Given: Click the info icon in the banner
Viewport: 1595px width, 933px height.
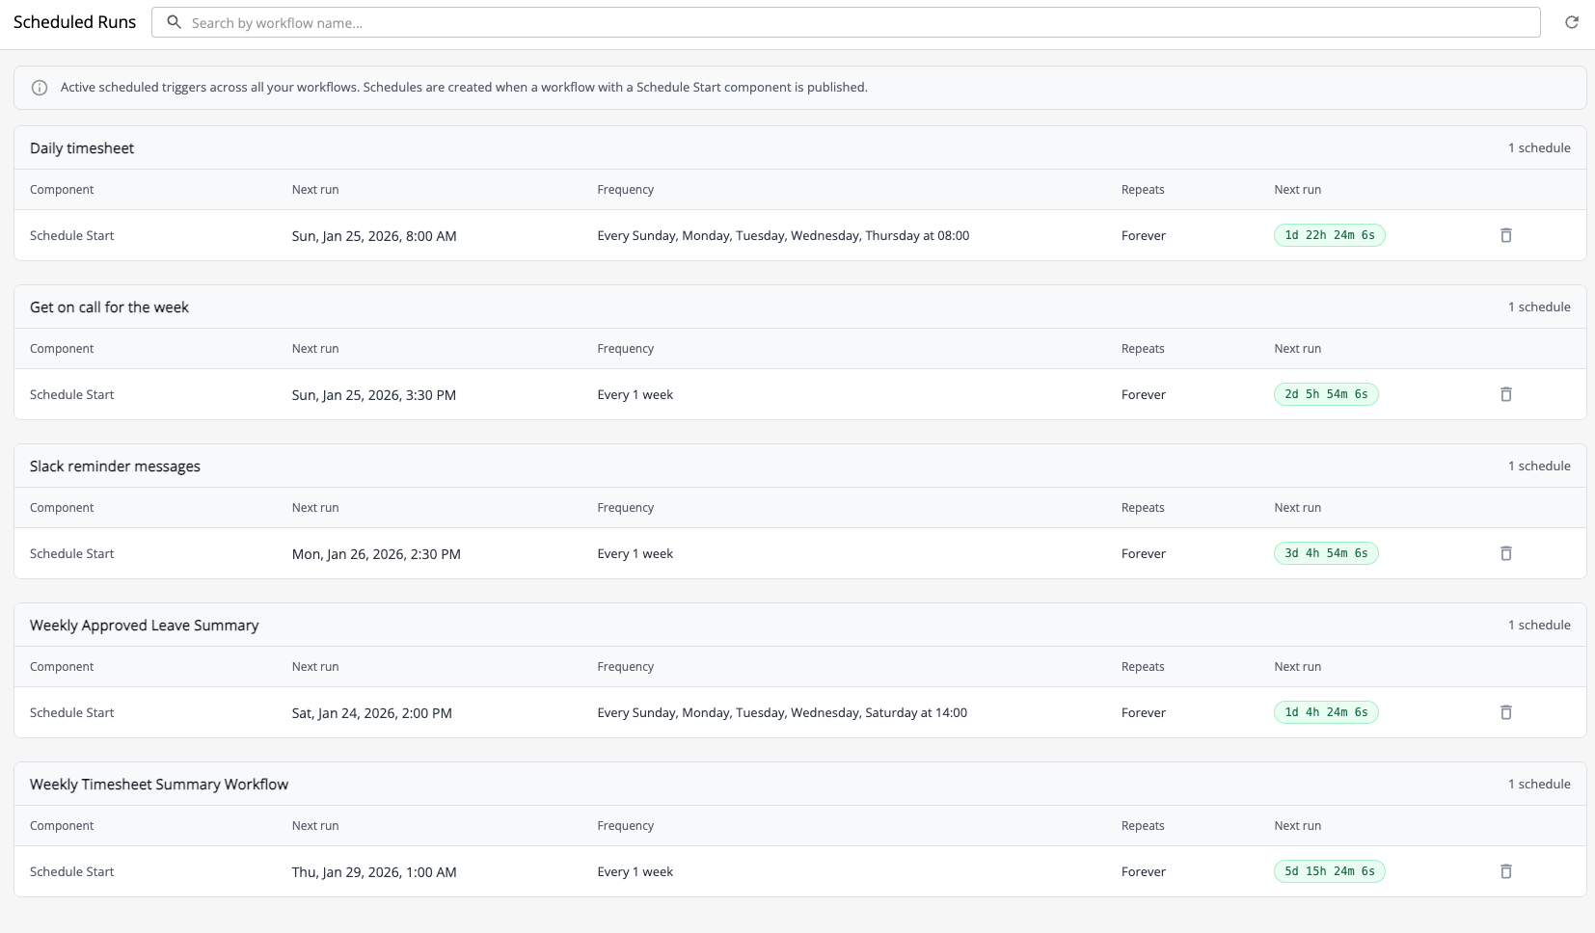Looking at the screenshot, I should (40, 88).
